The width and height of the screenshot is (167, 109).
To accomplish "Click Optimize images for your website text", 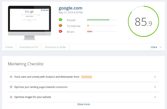I will 33,97.
